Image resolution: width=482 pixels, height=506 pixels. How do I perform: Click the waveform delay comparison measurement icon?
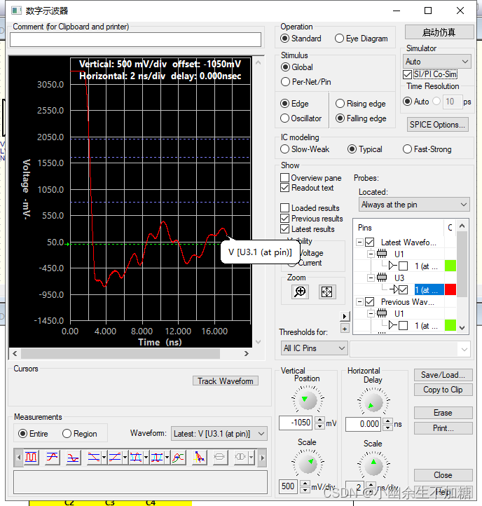[178, 457]
